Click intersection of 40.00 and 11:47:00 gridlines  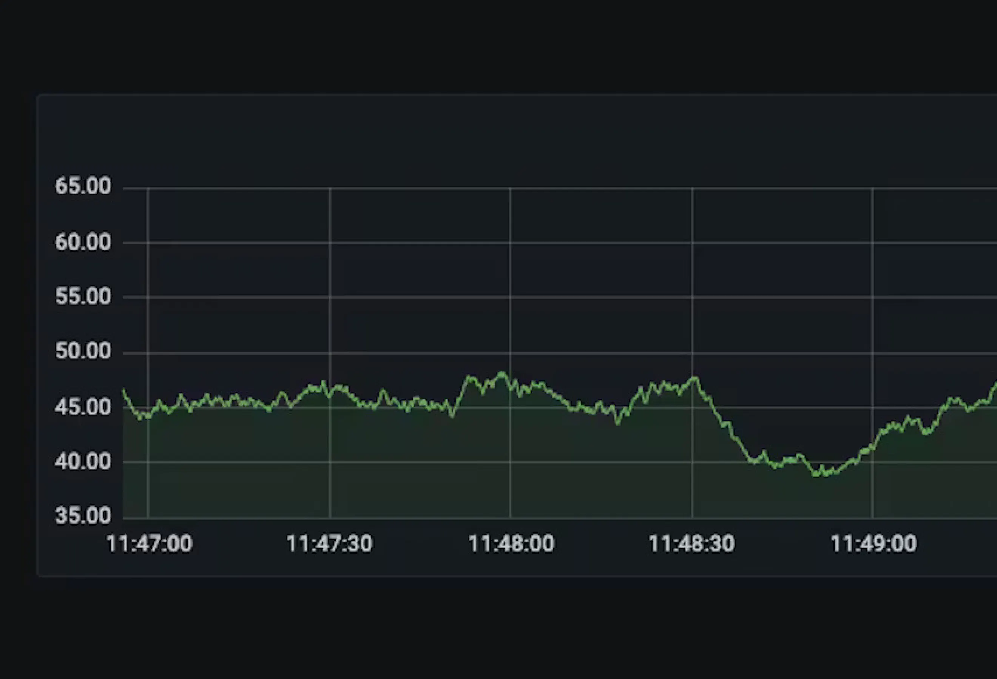click(148, 462)
